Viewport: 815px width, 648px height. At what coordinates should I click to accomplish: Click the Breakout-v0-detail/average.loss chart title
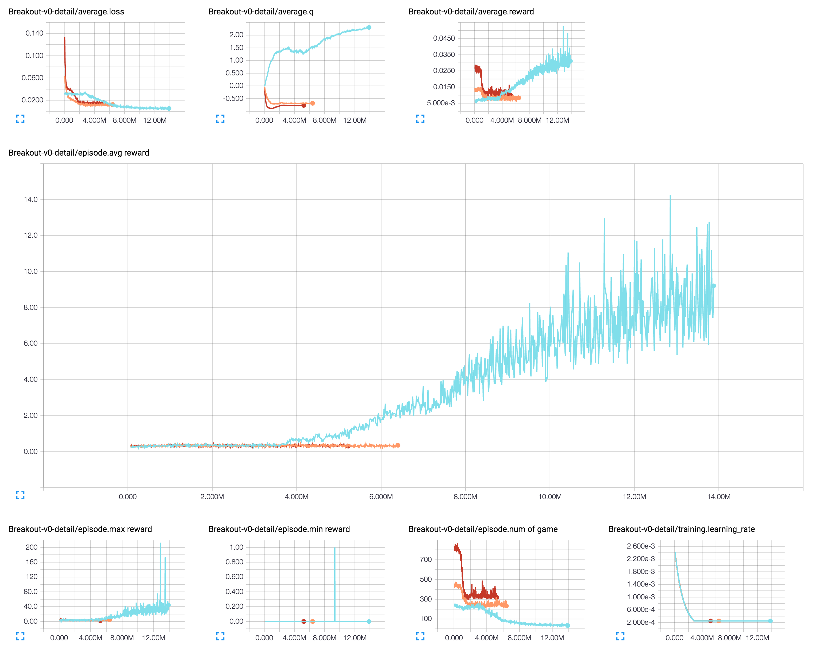click(66, 12)
